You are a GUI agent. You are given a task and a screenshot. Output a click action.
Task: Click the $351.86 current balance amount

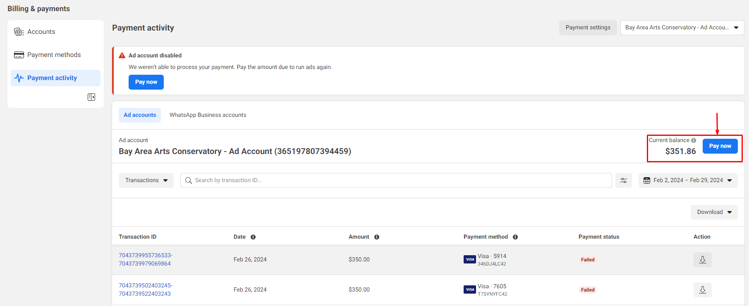pyautogui.click(x=680, y=152)
